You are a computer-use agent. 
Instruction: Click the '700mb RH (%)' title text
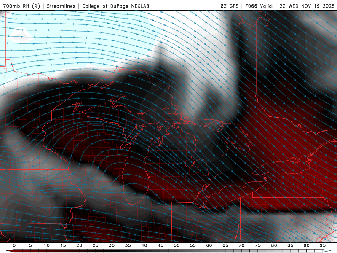point(21,6)
